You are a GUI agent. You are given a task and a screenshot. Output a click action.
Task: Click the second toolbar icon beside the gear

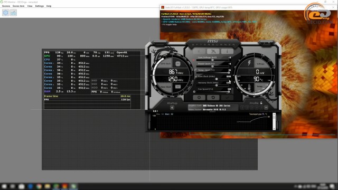13,13
